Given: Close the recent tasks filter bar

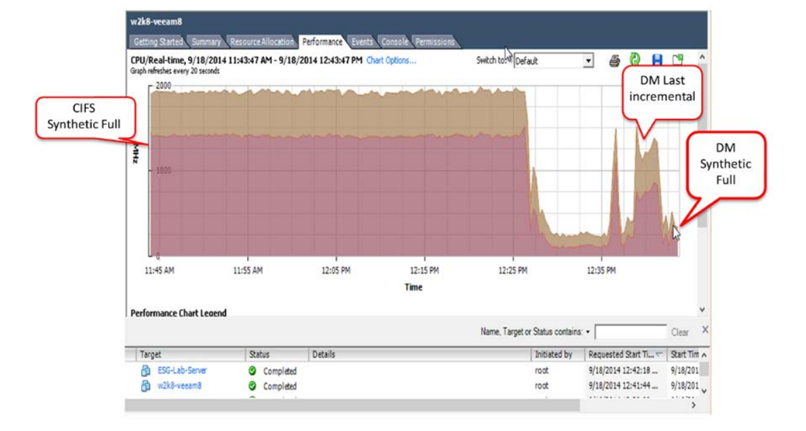Looking at the screenshot, I should click(x=705, y=330).
